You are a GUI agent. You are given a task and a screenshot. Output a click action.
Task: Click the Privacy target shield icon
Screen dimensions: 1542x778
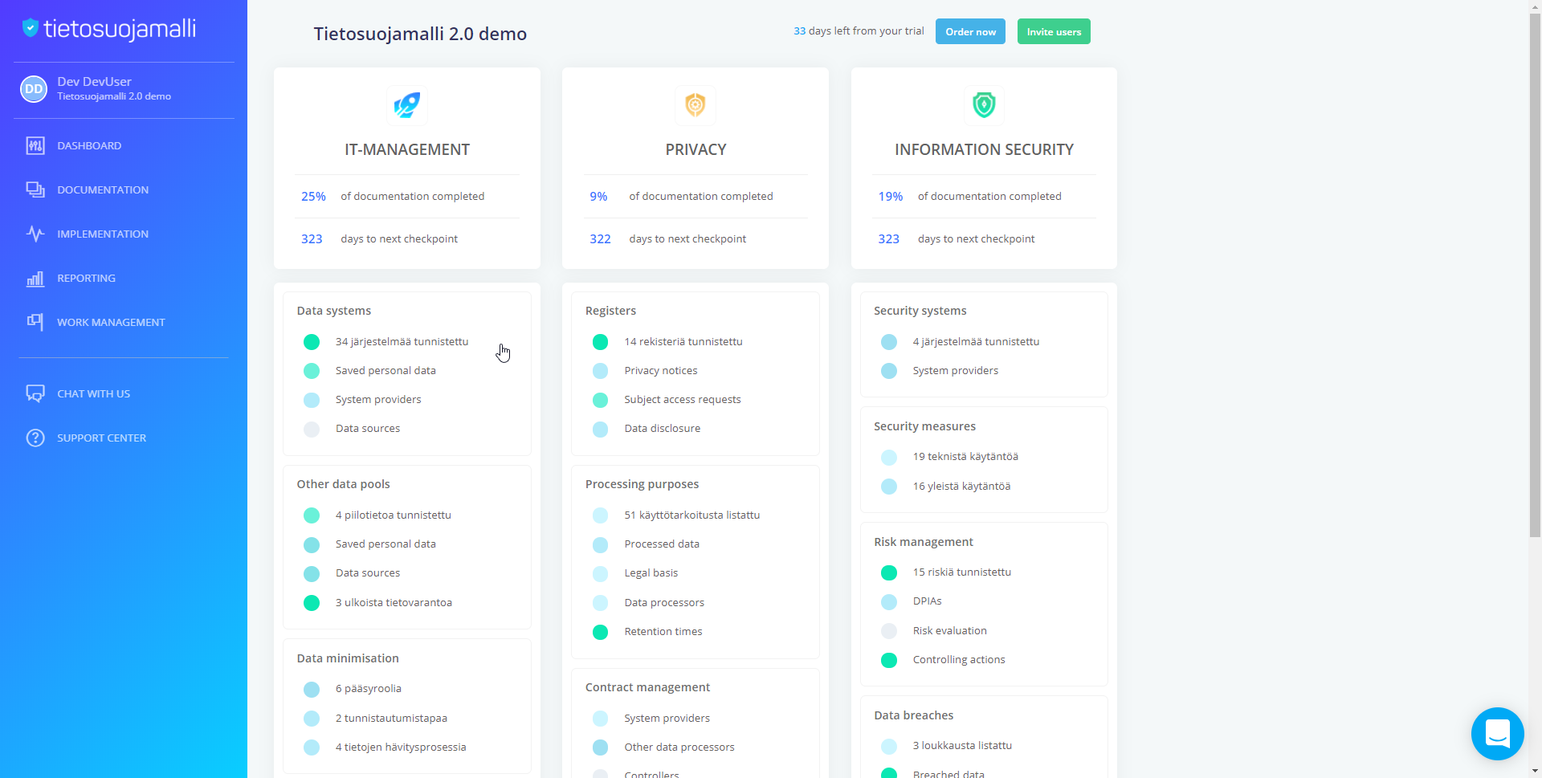pyautogui.click(x=696, y=105)
